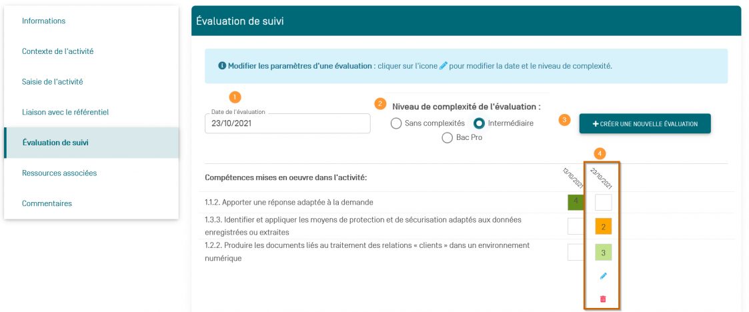Click the orange score 2 cell
The width and height of the screenshot is (749, 312).
coord(603,227)
